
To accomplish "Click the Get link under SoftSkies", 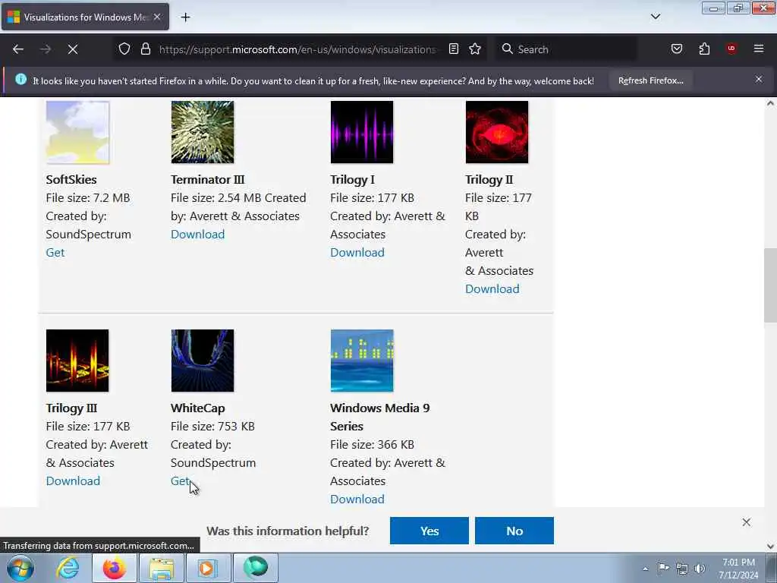I will pyautogui.click(x=55, y=252).
